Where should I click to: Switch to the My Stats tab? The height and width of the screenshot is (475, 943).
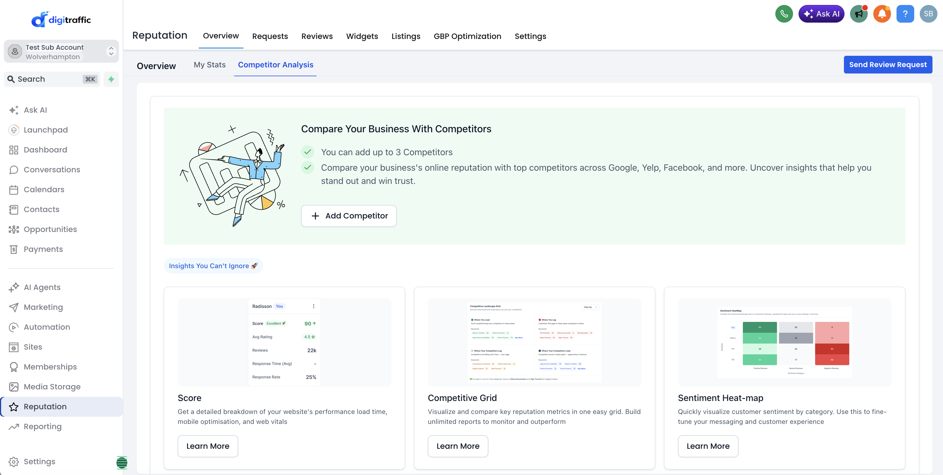point(209,65)
